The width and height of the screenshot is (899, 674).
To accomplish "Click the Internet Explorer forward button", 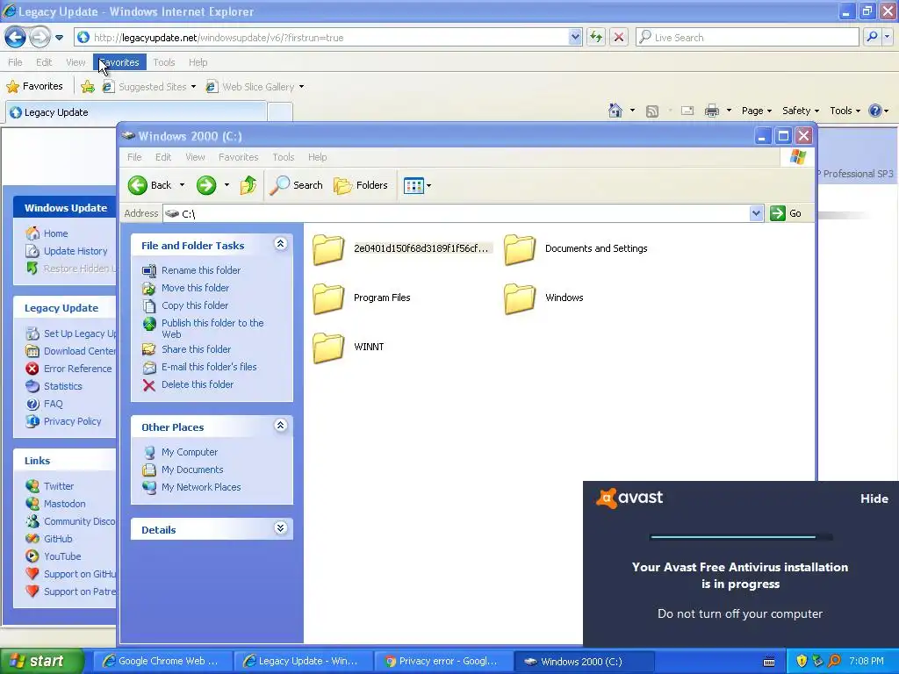I will click(x=40, y=38).
